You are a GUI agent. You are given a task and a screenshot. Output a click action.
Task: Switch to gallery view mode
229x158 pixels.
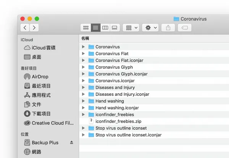pos(115,28)
